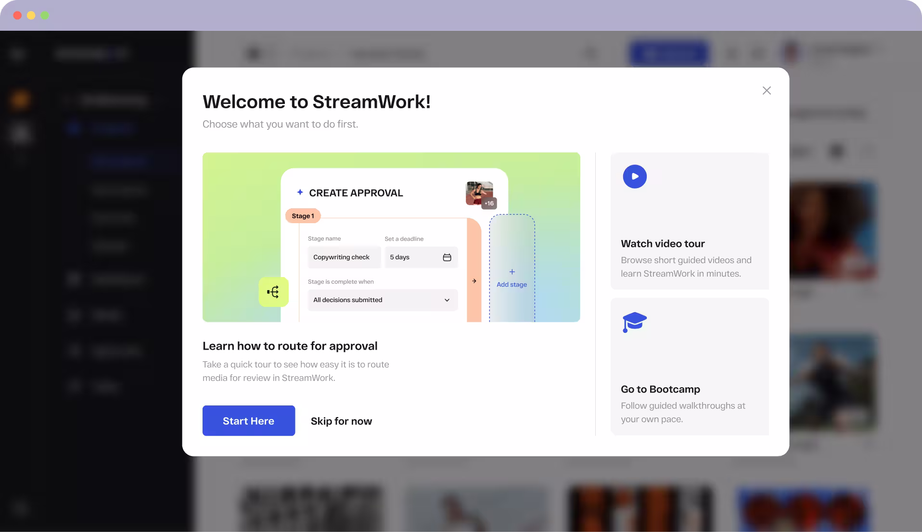This screenshot has width=922, height=532.
Task: Click the 5 days deadline field
Action: [x=421, y=257]
